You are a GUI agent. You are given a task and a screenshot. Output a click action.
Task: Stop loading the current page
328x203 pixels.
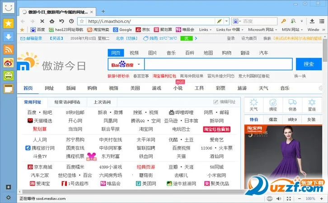coord(42,21)
